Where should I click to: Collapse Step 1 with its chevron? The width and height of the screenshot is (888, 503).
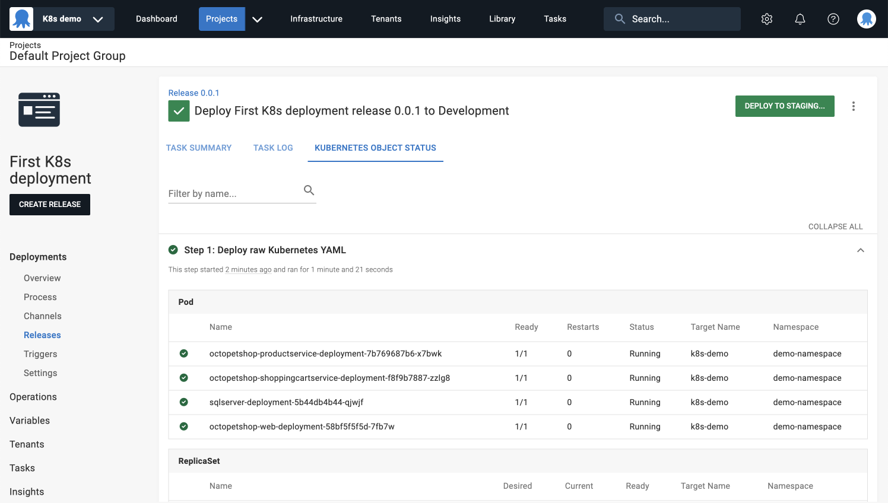[861, 250]
